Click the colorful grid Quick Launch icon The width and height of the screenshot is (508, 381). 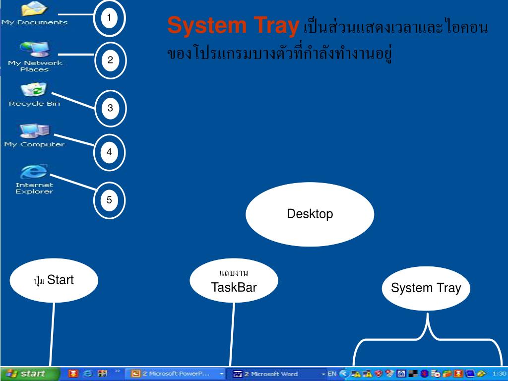click(x=102, y=374)
